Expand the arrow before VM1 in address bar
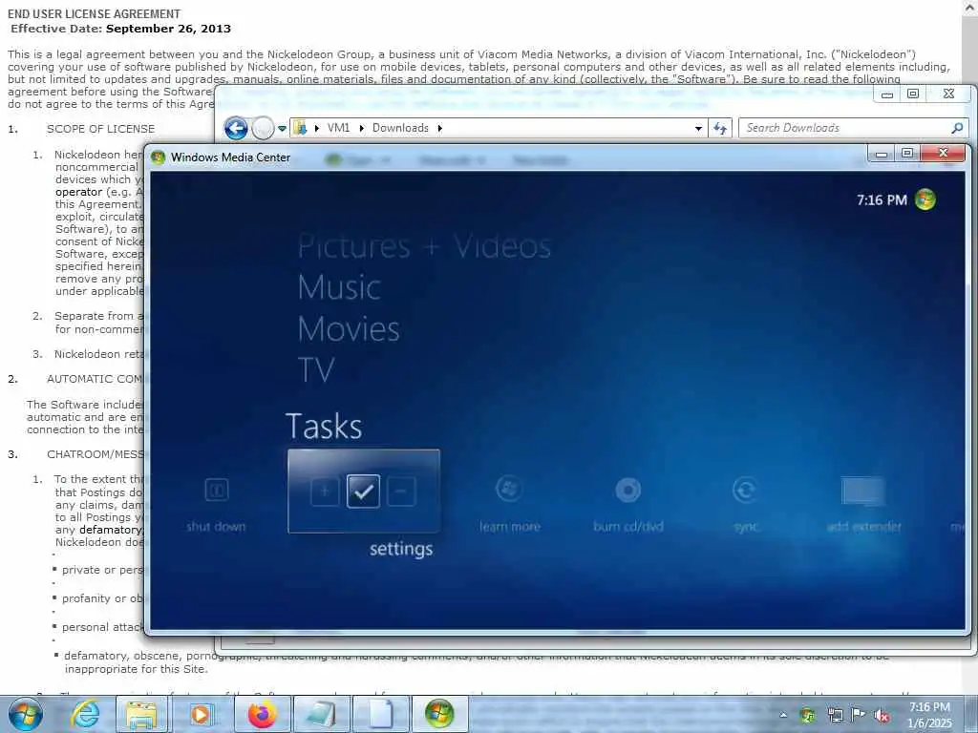978x733 pixels. (x=317, y=128)
